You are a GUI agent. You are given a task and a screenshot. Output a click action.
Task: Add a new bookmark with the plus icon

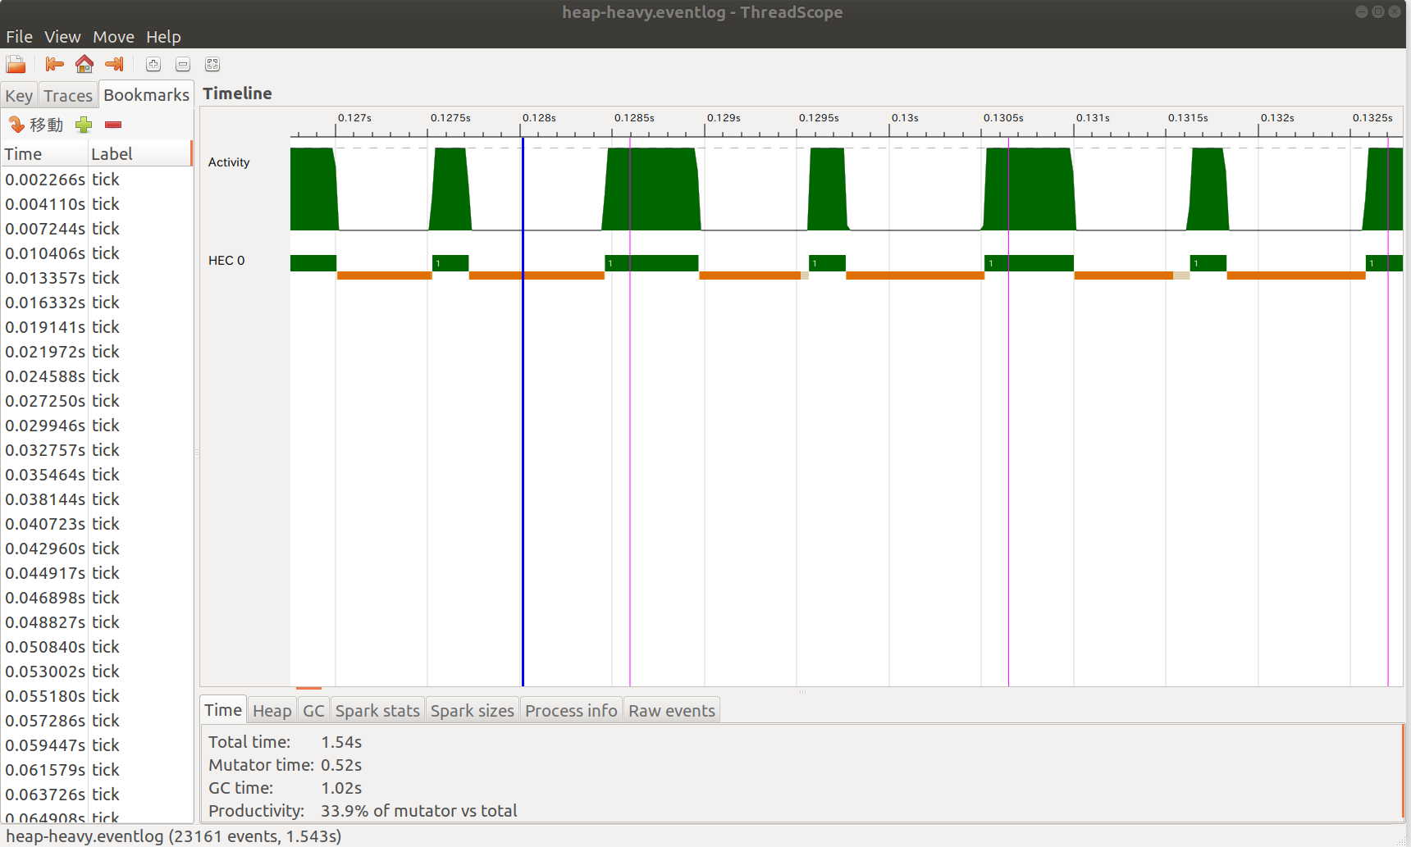click(83, 125)
